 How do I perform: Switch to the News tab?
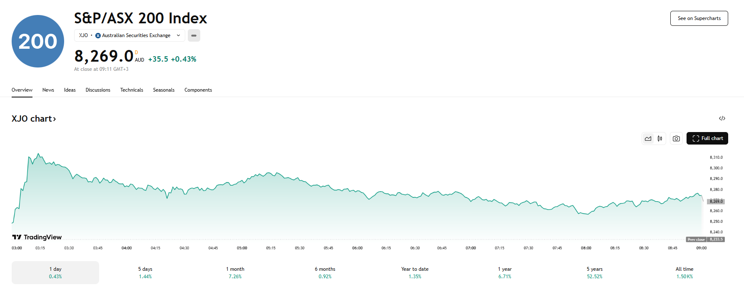coord(48,90)
